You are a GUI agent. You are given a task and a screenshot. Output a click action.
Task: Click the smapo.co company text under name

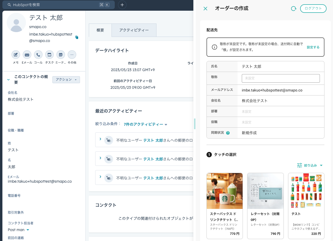tap(38, 27)
